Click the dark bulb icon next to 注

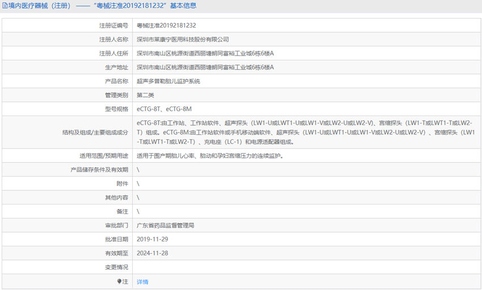coord(119,282)
